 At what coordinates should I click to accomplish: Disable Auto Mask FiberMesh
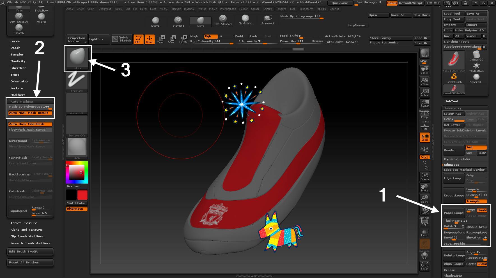[x=30, y=124]
